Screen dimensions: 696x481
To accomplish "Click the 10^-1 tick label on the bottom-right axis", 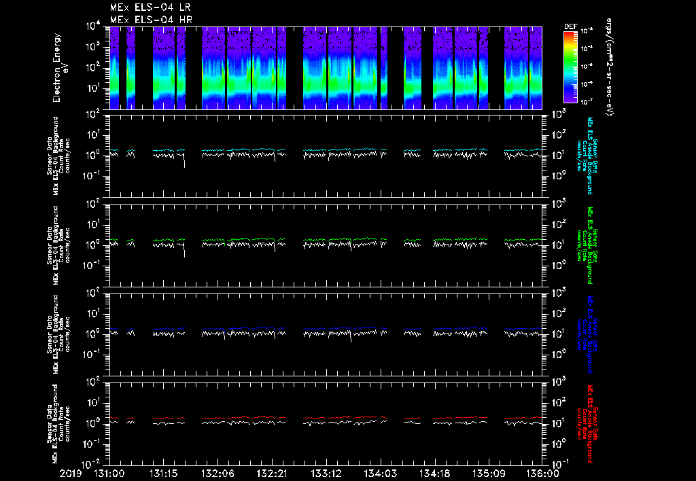I will point(559,464).
